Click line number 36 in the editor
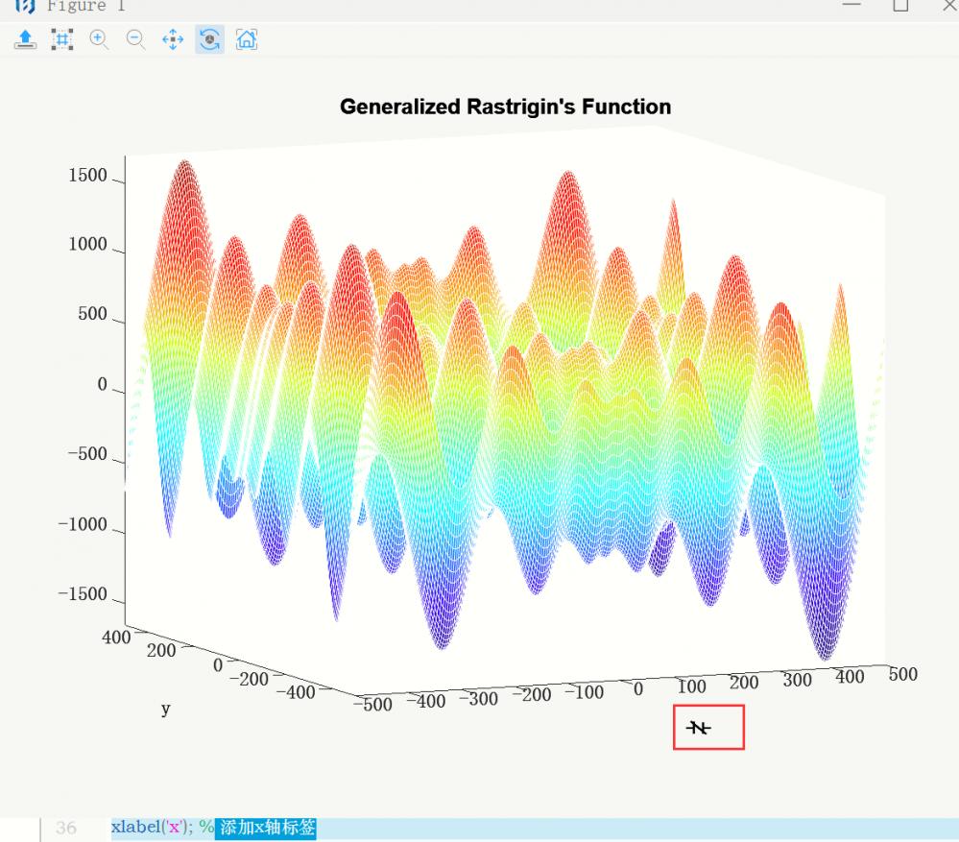The image size is (959, 842). coord(65,829)
